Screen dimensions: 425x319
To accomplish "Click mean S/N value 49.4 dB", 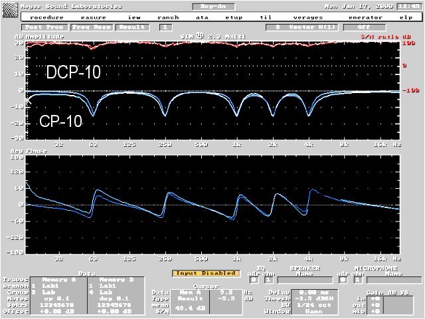I will (190, 308).
